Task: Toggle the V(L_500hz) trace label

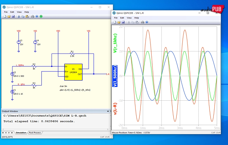Action: [115, 76]
